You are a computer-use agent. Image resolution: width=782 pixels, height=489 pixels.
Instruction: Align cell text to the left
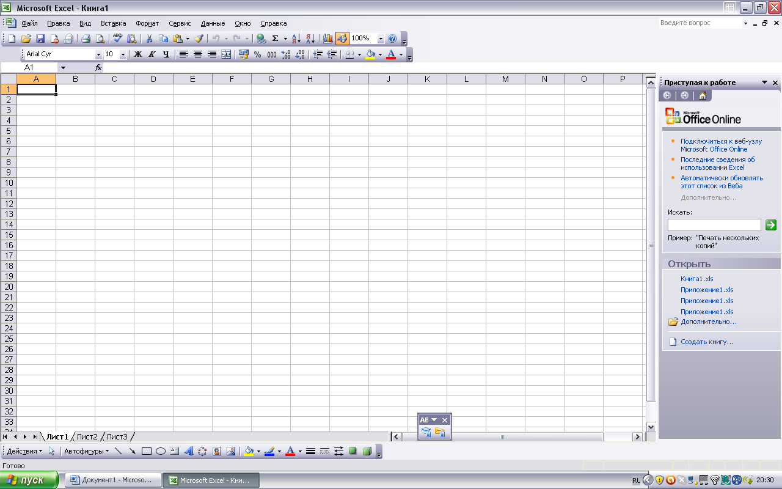point(184,54)
